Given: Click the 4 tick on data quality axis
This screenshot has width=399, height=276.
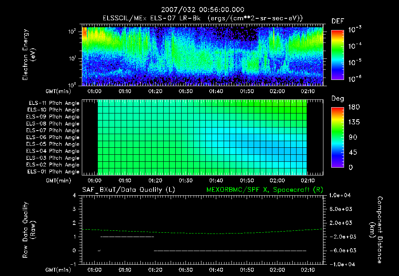Looking at the screenshot, I should pyautogui.click(x=74, y=195).
